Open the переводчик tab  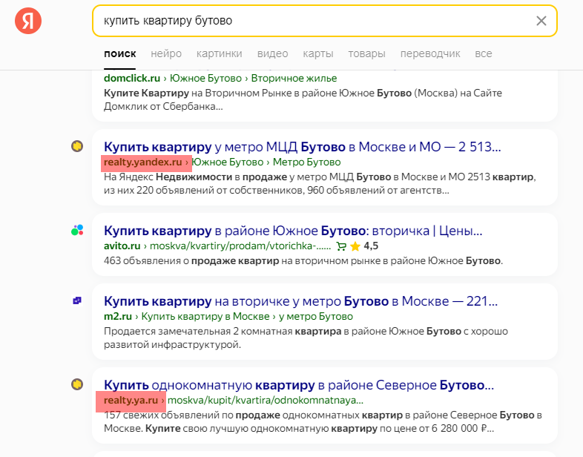430,53
